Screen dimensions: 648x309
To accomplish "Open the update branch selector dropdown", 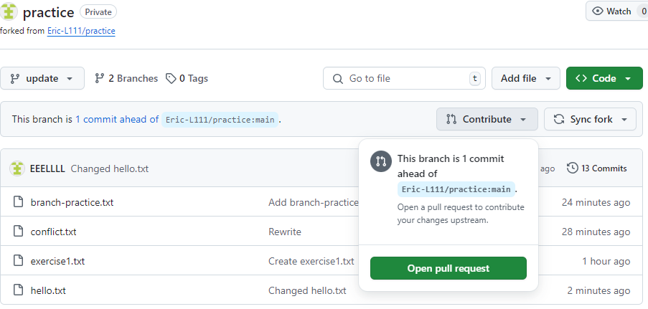I will coord(42,78).
